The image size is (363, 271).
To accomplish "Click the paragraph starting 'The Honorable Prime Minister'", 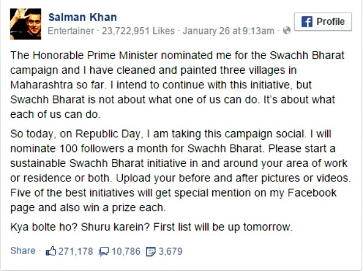I will click(177, 85).
